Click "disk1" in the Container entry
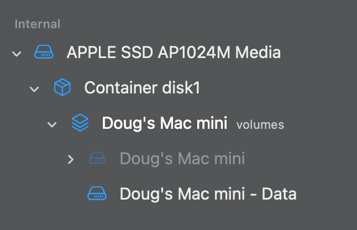Viewport: 357px width, 230px height. pos(179,88)
